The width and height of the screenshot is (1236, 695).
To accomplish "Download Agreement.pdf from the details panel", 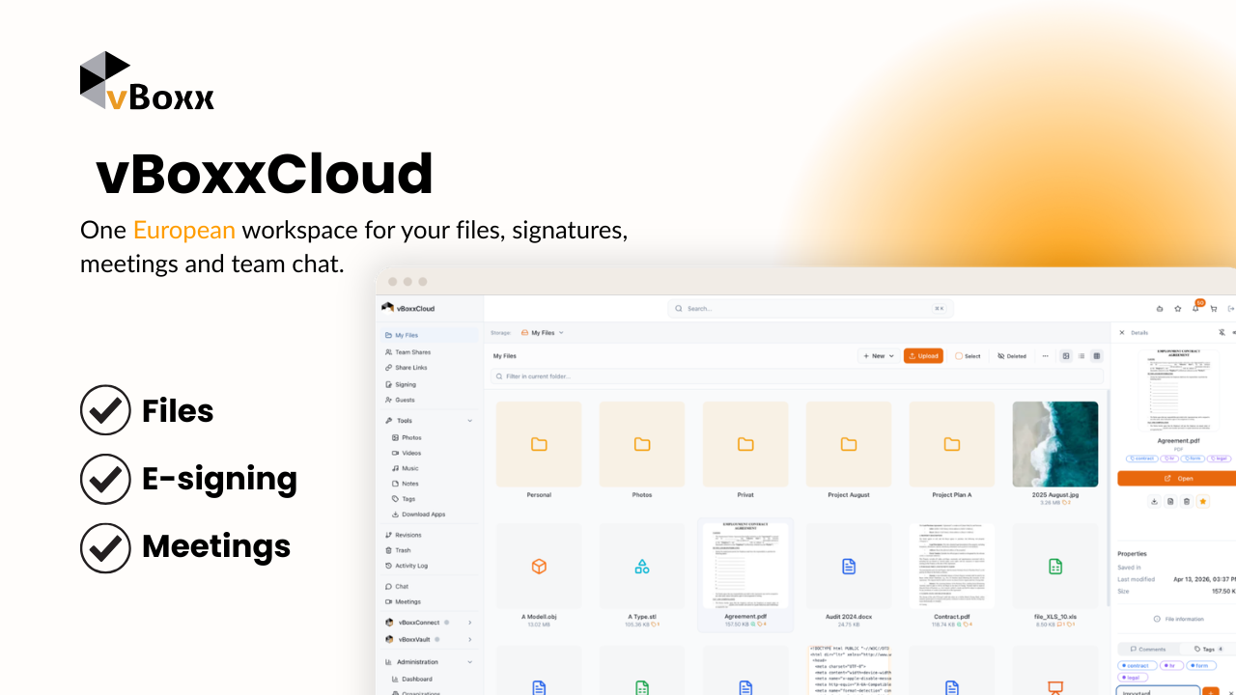I will (1154, 501).
